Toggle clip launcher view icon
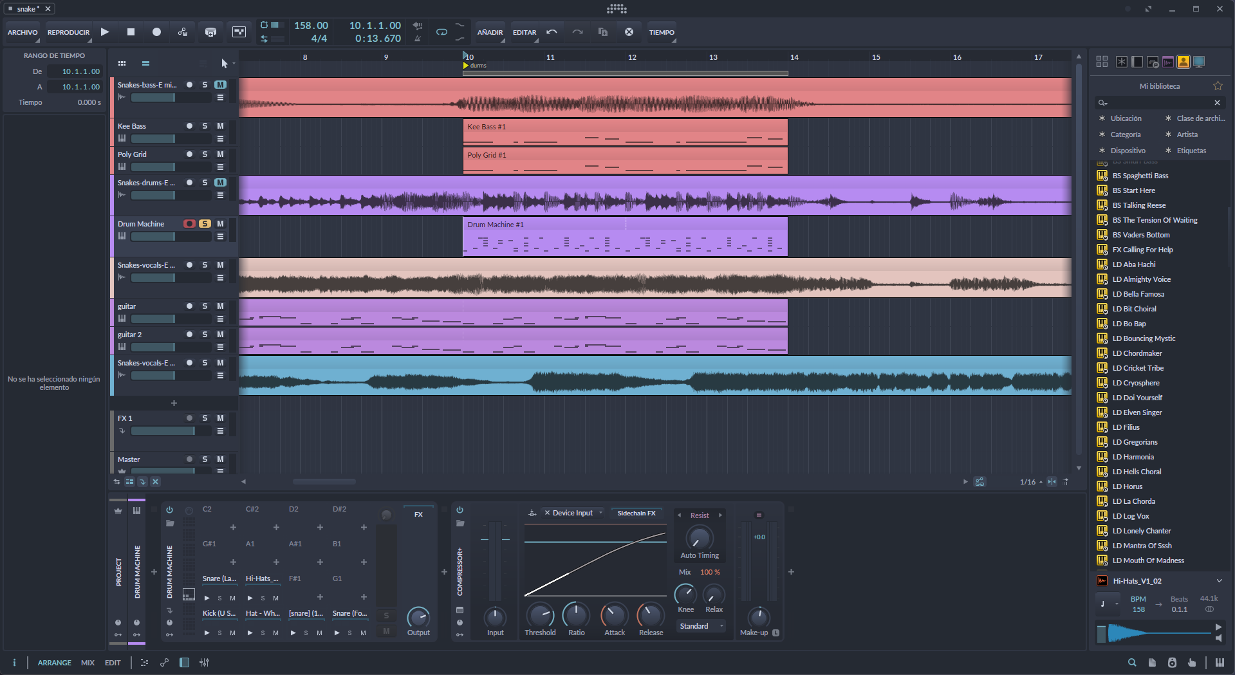This screenshot has width=1235, height=675. coord(122,63)
